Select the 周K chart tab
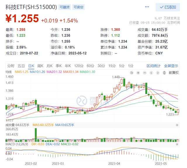This screenshot has width=187, height=168. (40, 66)
